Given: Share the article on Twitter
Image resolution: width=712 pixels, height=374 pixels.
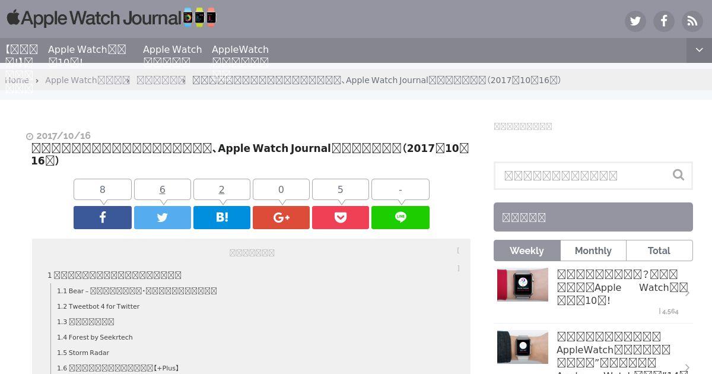Looking at the screenshot, I should [163, 217].
